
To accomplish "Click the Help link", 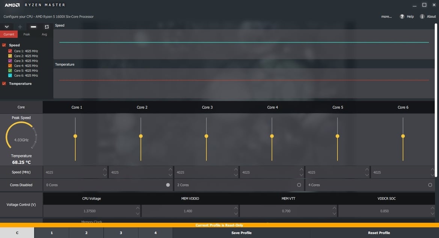I will tap(410, 17).
